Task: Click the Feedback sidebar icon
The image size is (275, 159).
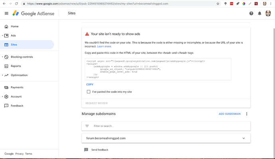Action: [x=6, y=106]
